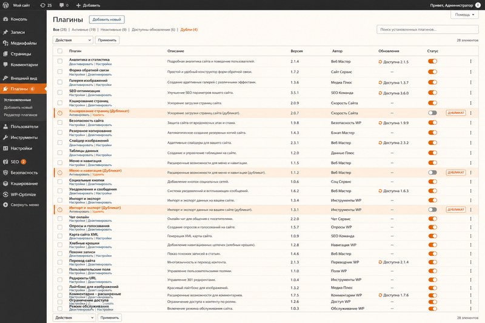Screen dimensions: 485x323
Task: Check the box for Аналитика и статистика
Action: pos(60,61)
